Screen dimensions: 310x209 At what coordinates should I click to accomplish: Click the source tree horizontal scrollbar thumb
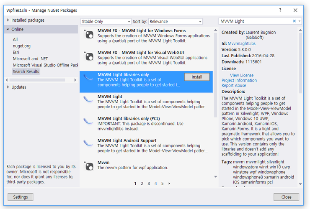point(37,80)
